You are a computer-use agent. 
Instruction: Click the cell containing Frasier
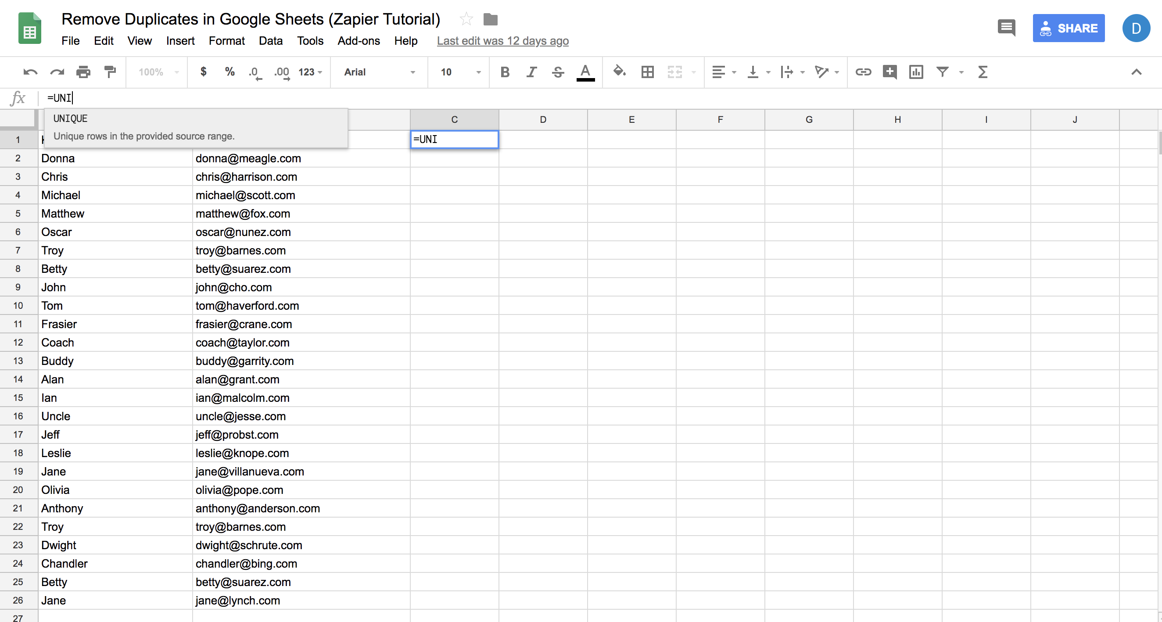click(115, 324)
